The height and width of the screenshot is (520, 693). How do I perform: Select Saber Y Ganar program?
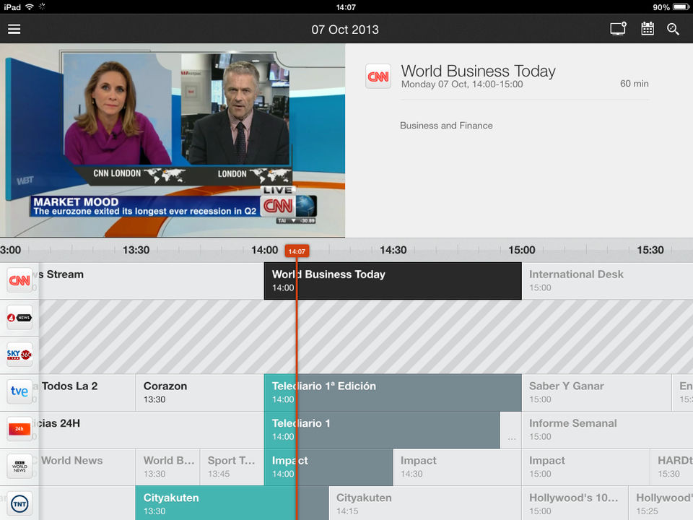597,393
